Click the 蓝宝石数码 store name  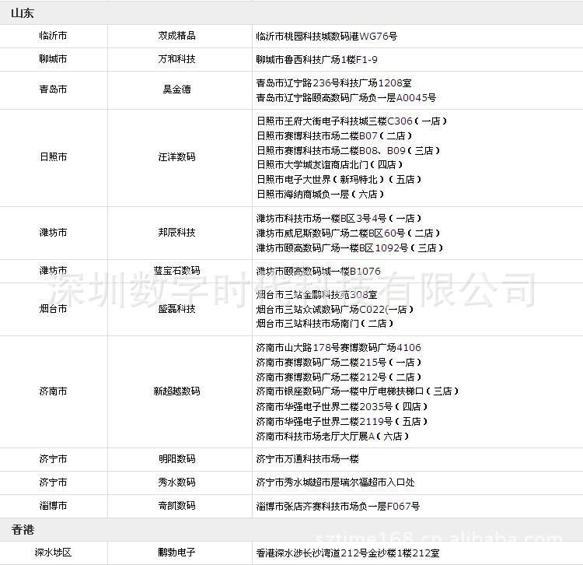tap(176, 271)
